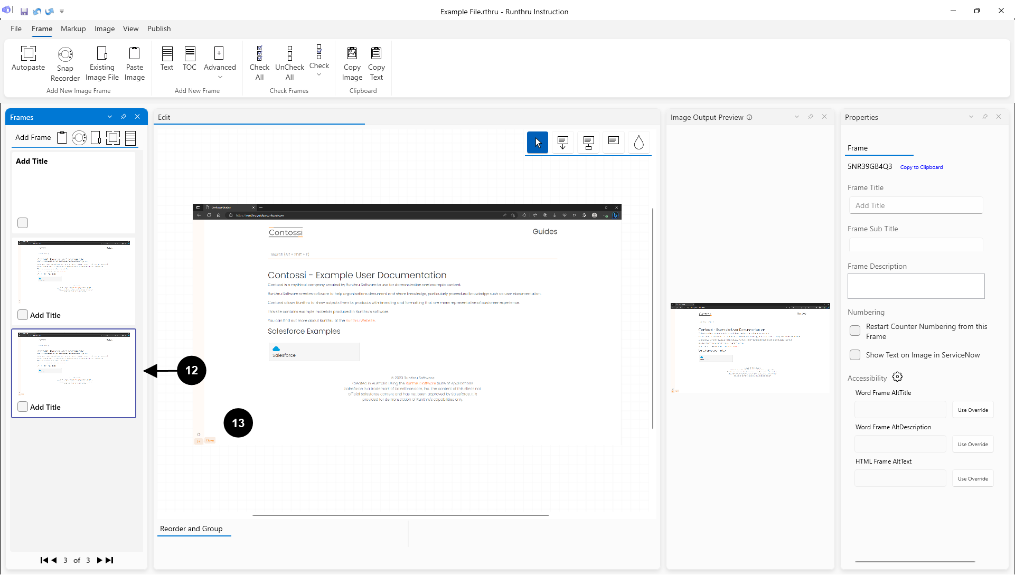Switch to the Markup ribbon tab

point(73,29)
